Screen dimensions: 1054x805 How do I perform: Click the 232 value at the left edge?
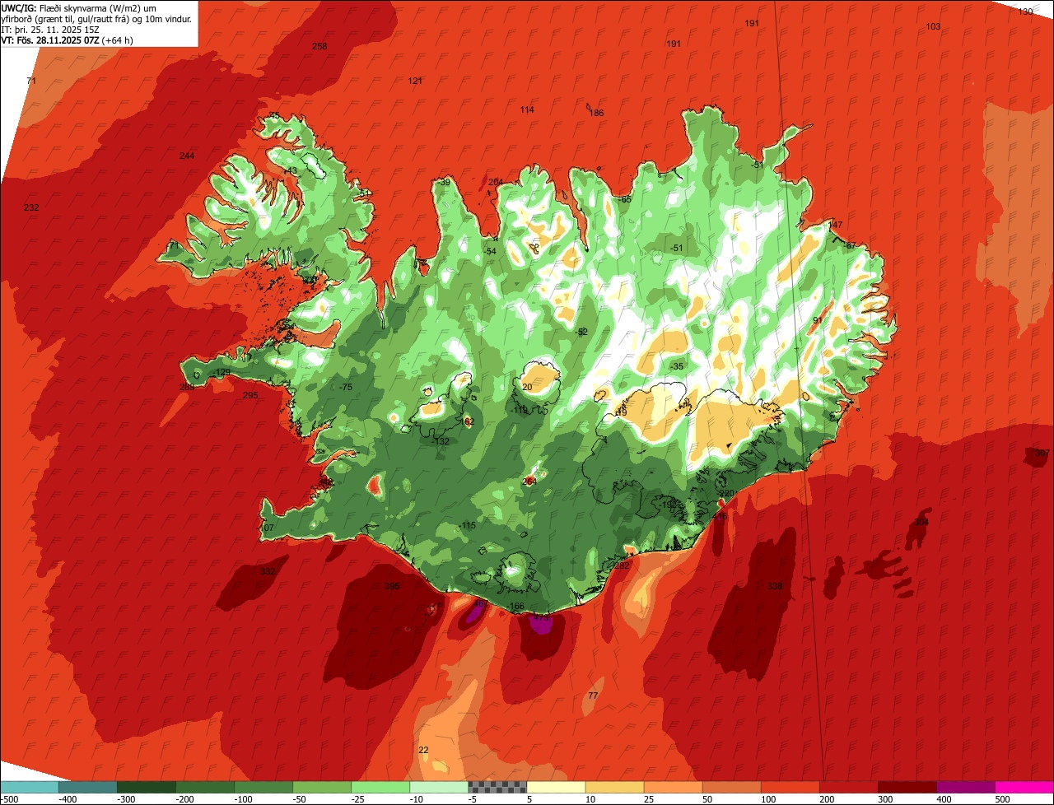point(31,207)
